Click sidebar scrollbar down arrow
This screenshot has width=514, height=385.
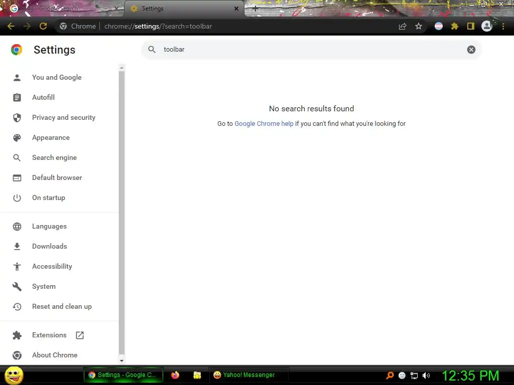pos(121,361)
